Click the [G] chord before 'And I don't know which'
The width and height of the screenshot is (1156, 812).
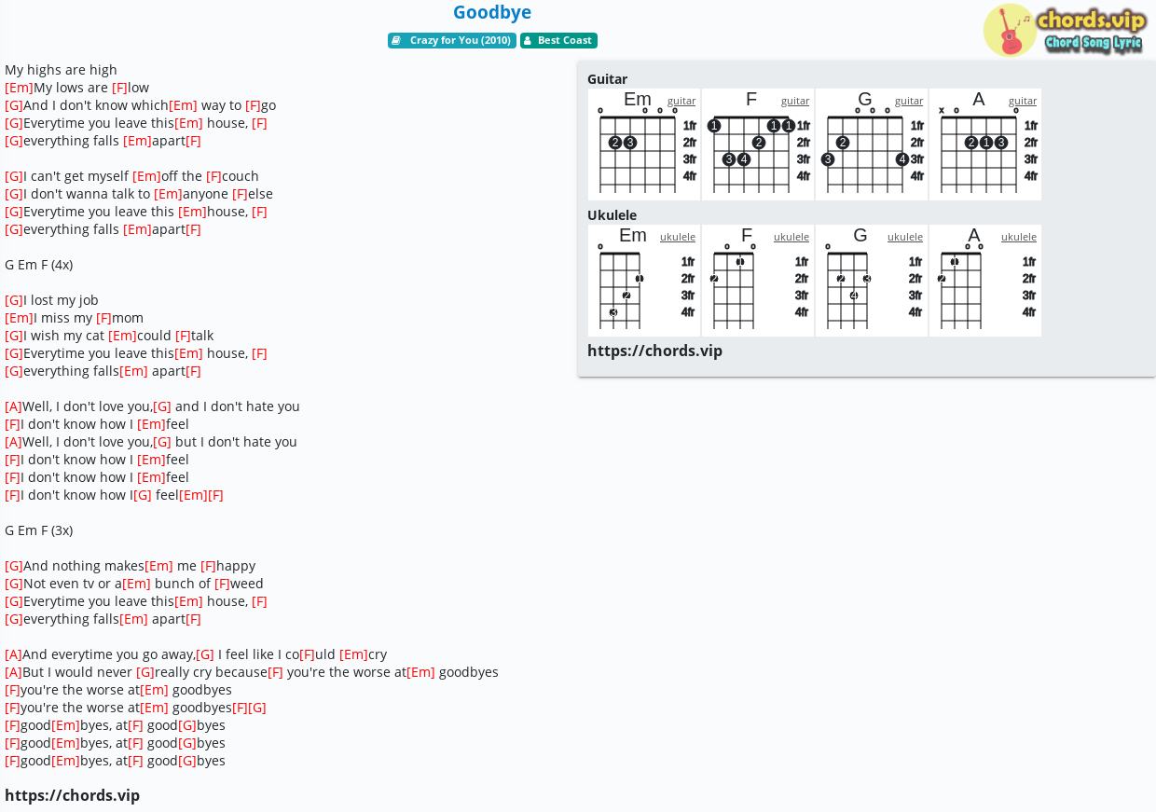tap(14, 105)
